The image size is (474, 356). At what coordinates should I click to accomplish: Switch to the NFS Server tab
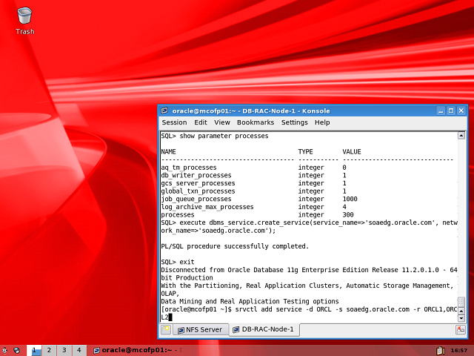199,329
